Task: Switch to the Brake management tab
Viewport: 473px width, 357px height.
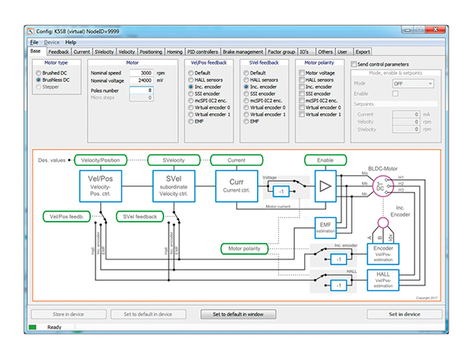Action: pos(243,52)
